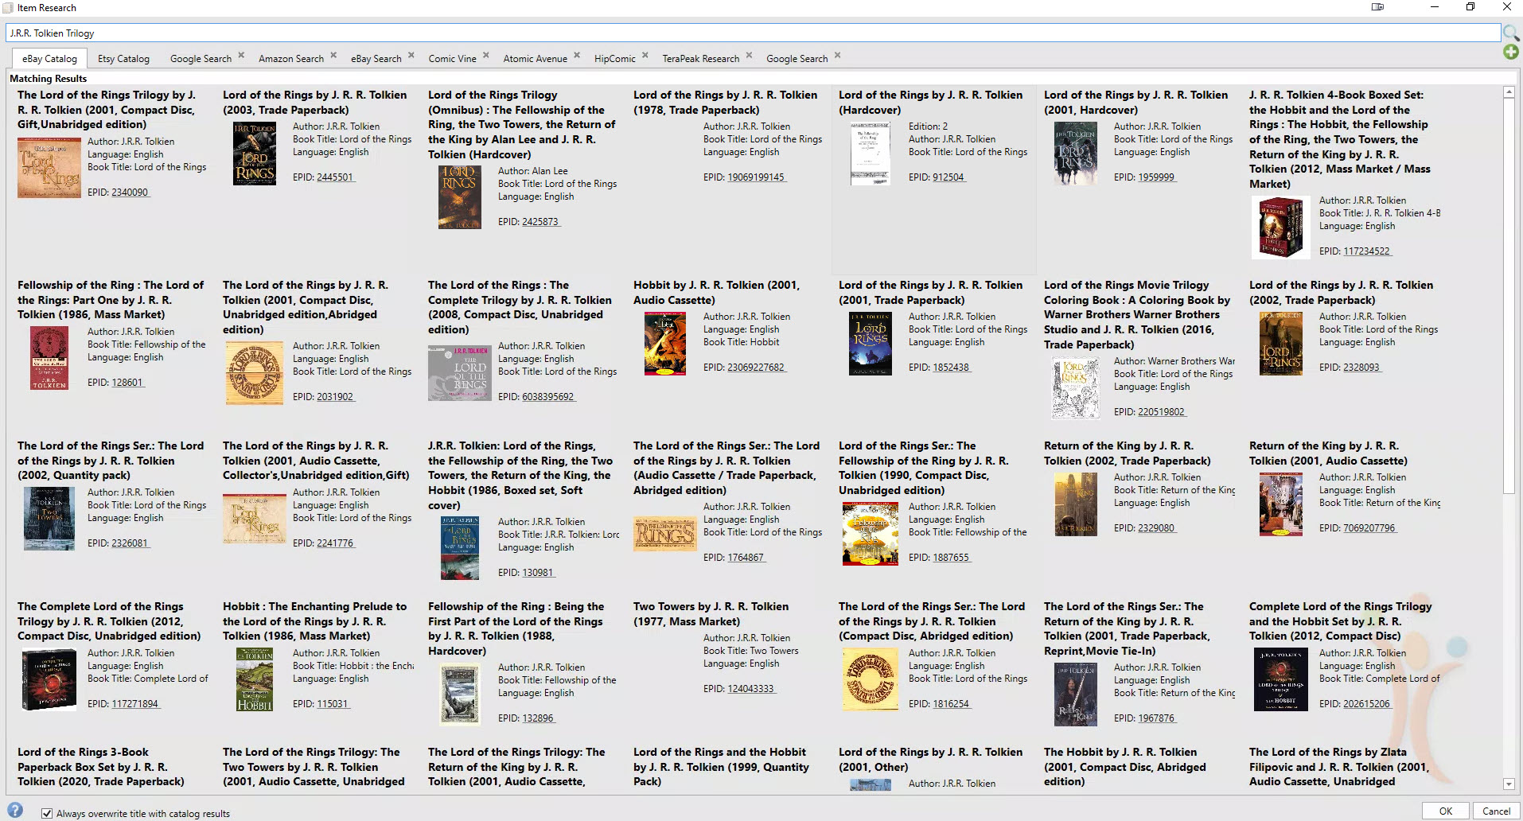
Task: Select the 2001 Hardcover cover thumbnail
Action: (1076, 154)
